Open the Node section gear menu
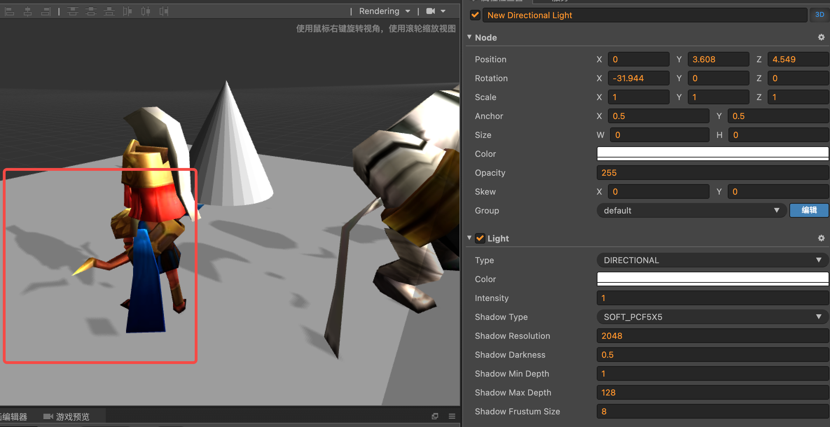The height and width of the screenshot is (427, 830). (x=821, y=37)
